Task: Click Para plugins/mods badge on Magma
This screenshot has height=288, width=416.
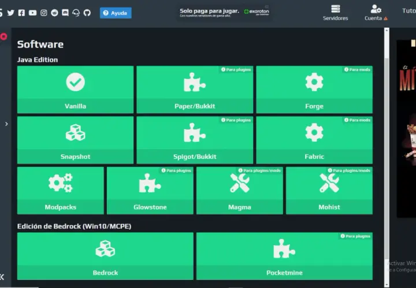Action: coord(259,170)
